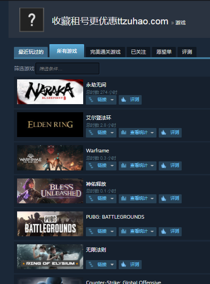The image size is (210, 284).
Task: Expand the 链接 dropdown arrow for 永劫无间
Action: [x=112, y=100]
